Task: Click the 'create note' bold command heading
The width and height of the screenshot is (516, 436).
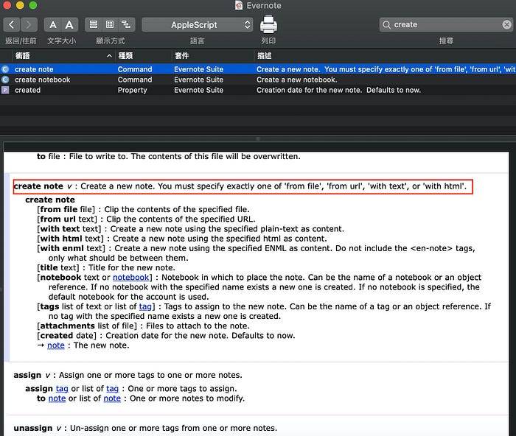Action: coord(50,200)
